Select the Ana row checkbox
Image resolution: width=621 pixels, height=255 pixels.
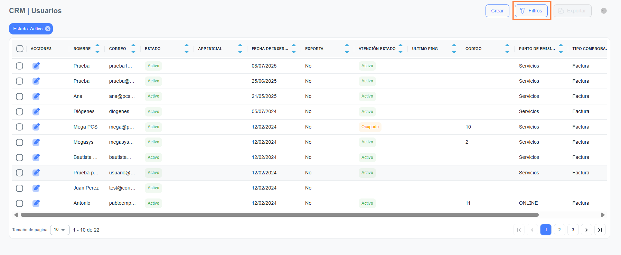tap(20, 96)
